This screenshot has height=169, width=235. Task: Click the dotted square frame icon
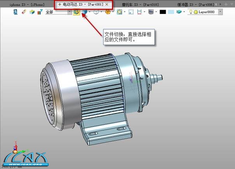pyautogui.click(x=131, y=12)
